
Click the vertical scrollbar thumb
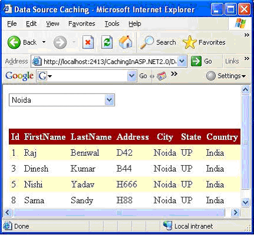point(245,142)
